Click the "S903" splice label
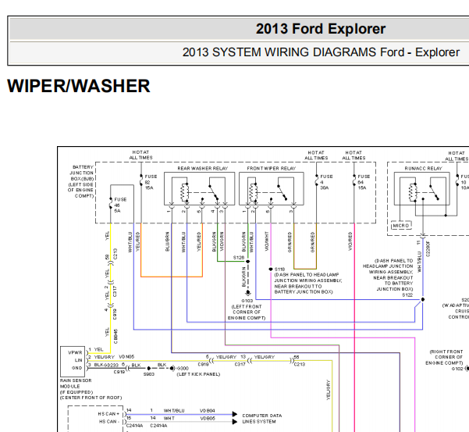Screen dimensions: 469x432 click(x=148, y=374)
